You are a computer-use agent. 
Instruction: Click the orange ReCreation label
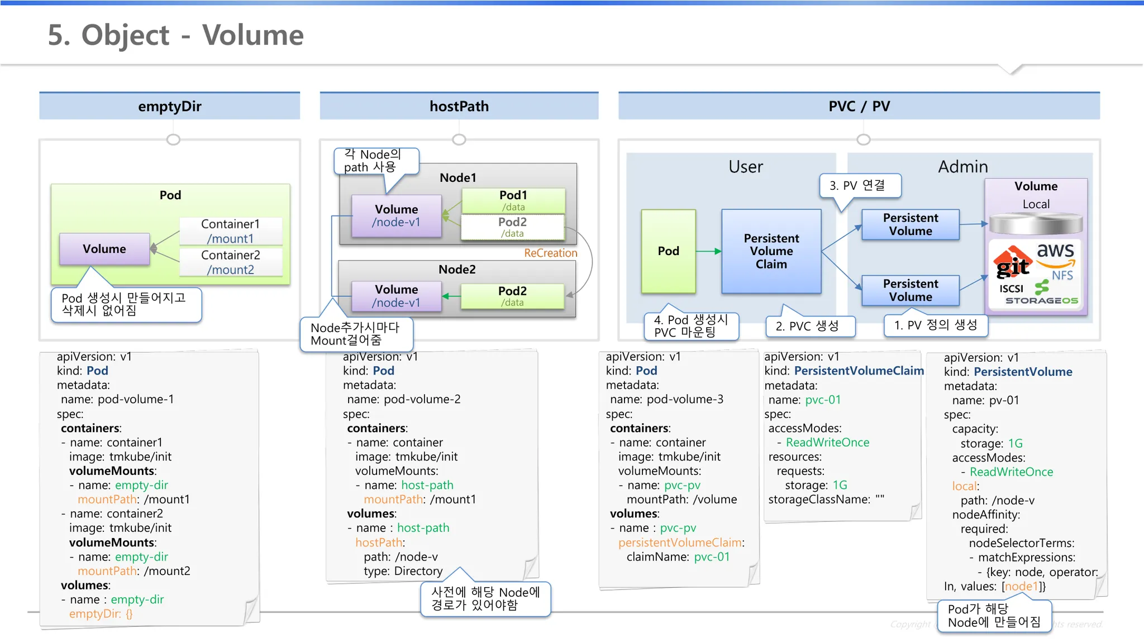(x=550, y=253)
